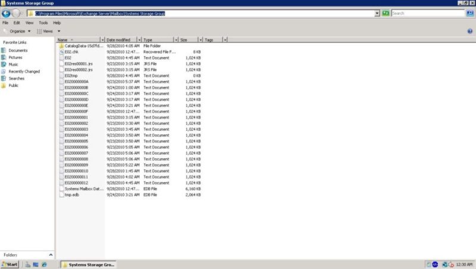Select log file E0200000012
The height and width of the screenshot is (269, 476).
[76, 183]
